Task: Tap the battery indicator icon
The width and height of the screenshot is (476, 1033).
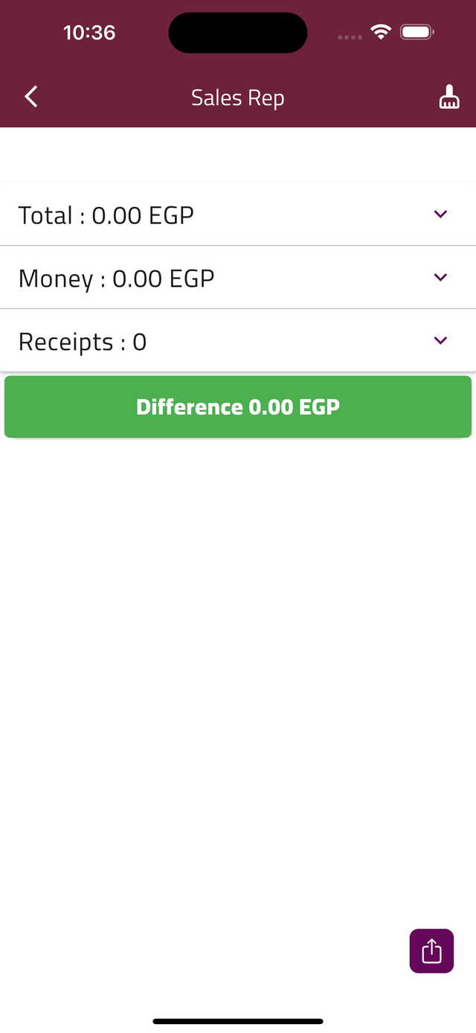Action: coord(416,32)
